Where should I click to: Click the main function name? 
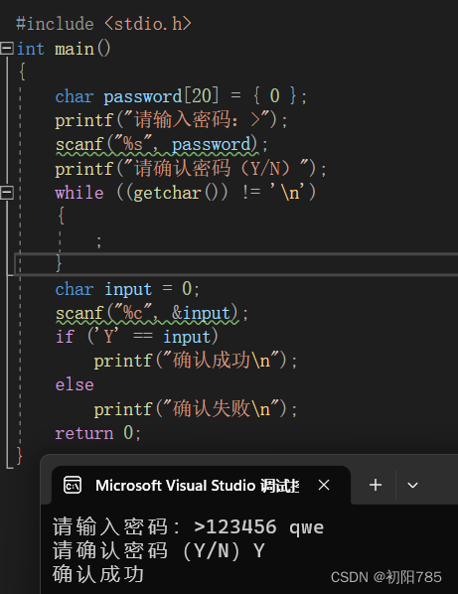click(x=75, y=49)
